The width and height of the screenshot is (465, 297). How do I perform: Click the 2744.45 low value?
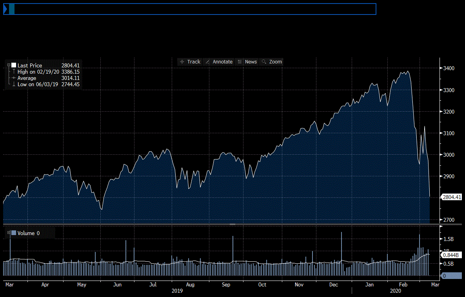(x=71, y=84)
